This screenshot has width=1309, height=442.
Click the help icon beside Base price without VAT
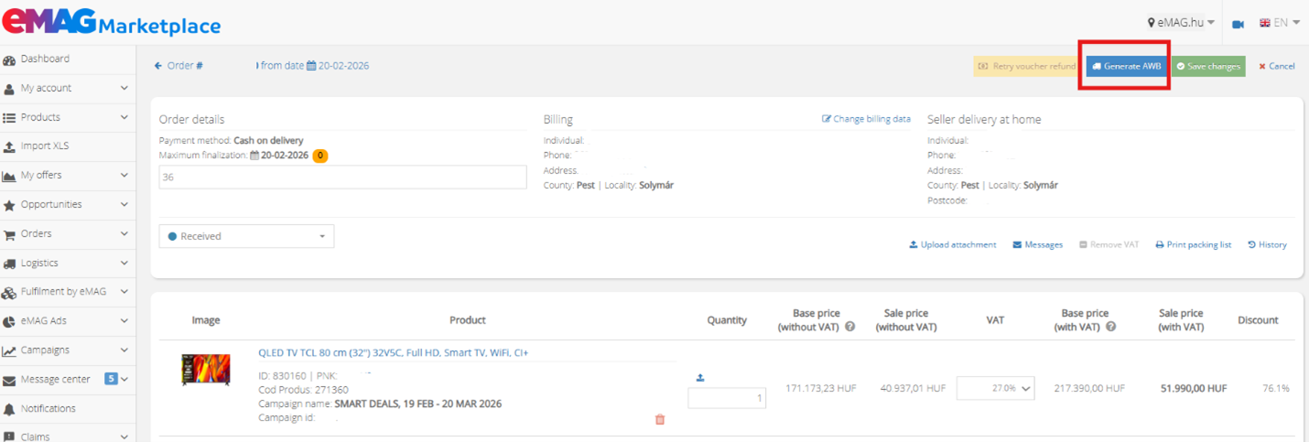point(849,327)
